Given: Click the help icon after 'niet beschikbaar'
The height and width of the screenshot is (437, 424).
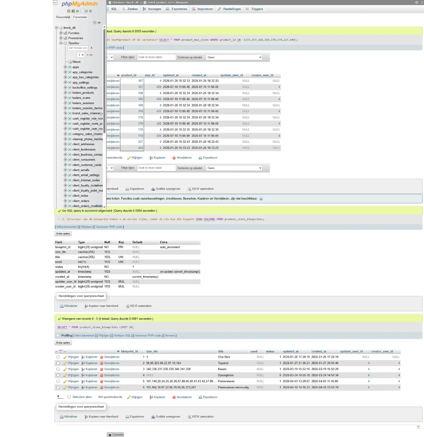Looking at the screenshot, I should [261, 199].
